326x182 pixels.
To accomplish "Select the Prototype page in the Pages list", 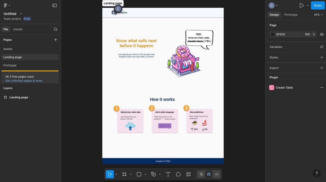I will [x=10, y=65].
